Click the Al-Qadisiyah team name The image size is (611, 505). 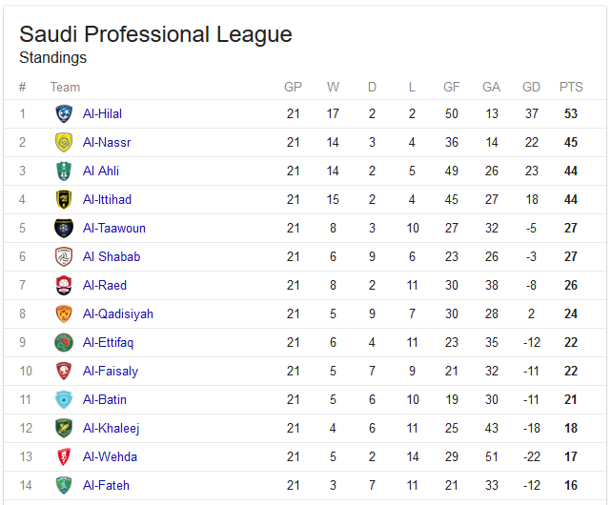[x=118, y=313]
